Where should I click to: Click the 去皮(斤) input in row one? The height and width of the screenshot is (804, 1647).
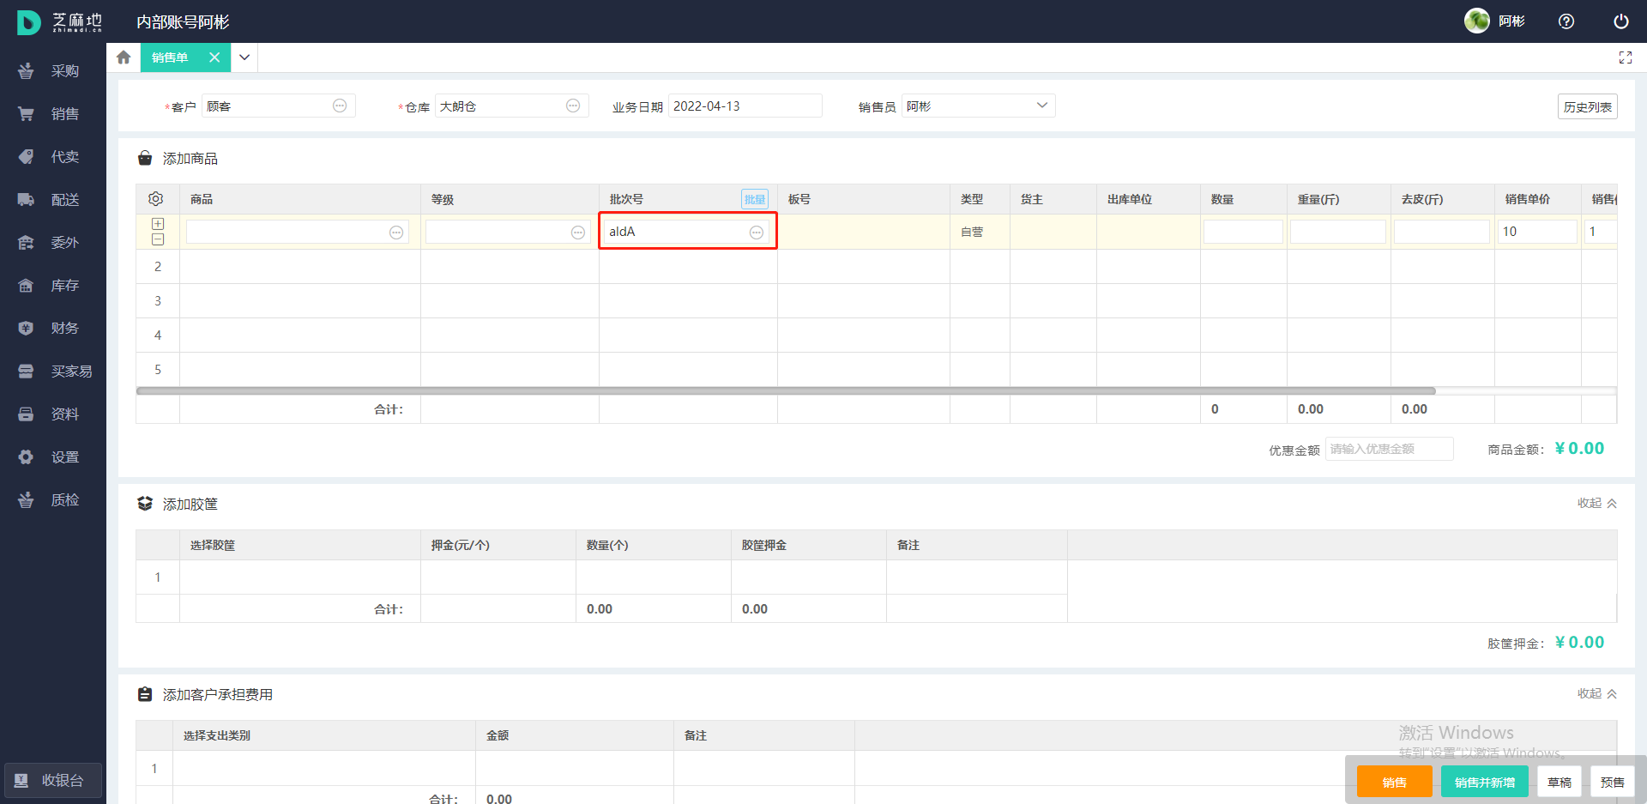point(1442,232)
